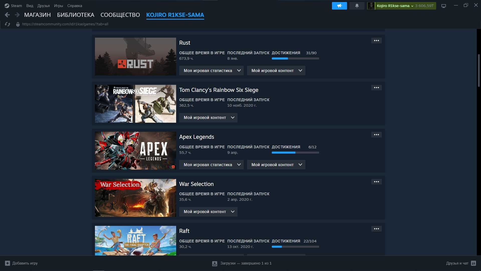481x271 pixels.
Task: Open Tom Clancy's Rainbow Six Siege link
Action: [x=219, y=90]
